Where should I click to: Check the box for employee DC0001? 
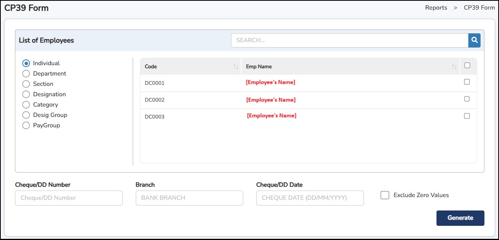click(467, 82)
